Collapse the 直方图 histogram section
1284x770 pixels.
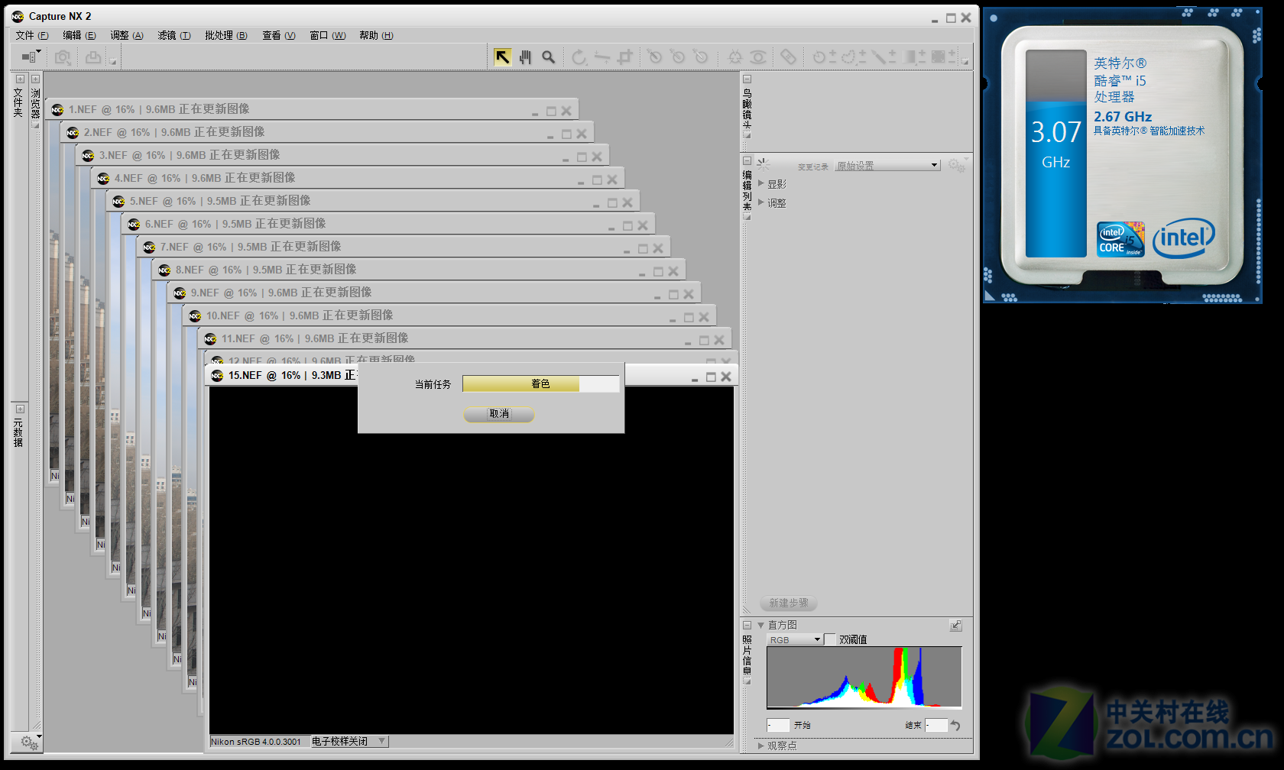pyautogui.click(x=760, y=625)
